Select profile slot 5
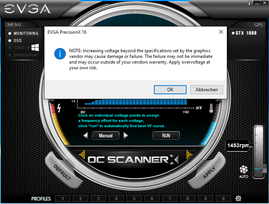Viewport: 269px width, 204px height. 134,199
